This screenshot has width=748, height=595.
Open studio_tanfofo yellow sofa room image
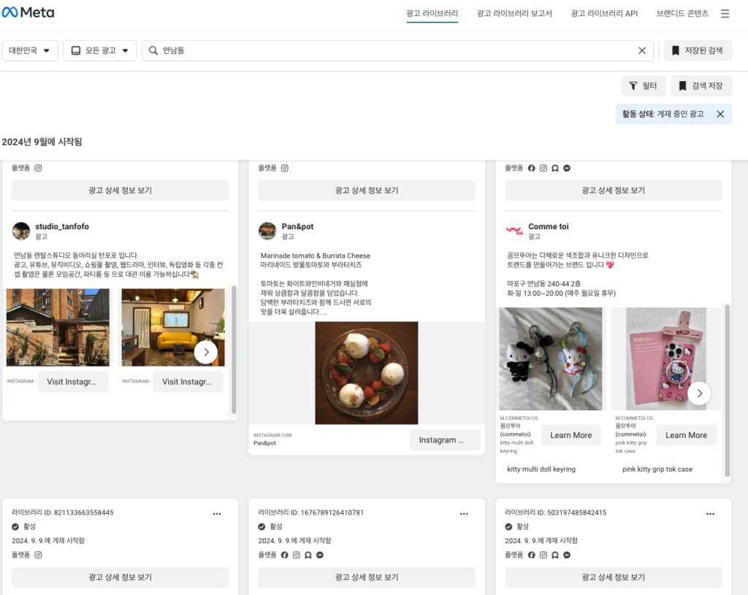point(173,327)
